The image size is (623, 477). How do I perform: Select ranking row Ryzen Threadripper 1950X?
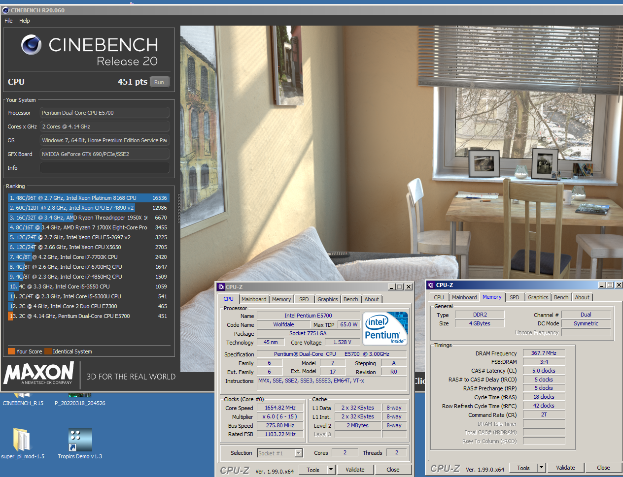[88, 218]
